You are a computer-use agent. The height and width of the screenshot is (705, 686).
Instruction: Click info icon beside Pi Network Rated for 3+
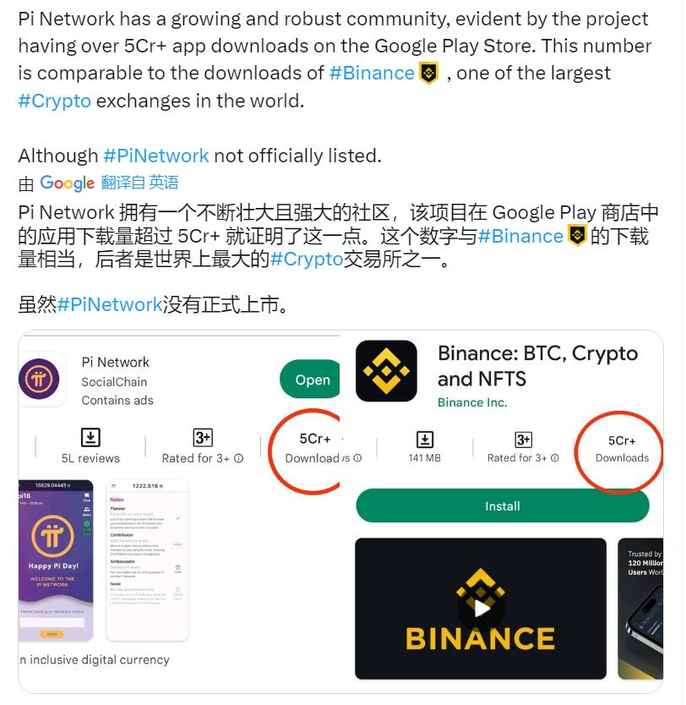239,458
